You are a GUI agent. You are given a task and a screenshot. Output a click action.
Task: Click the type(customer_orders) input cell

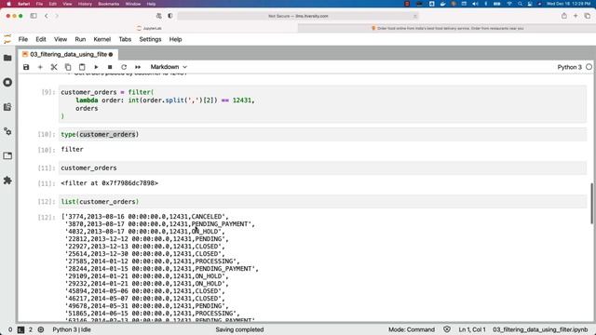coord(322,134)
